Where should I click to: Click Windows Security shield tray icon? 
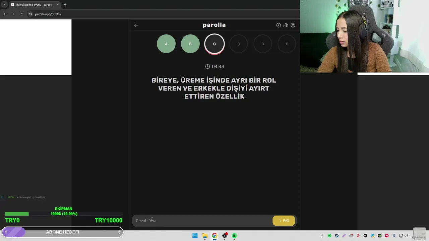(372, 236)
